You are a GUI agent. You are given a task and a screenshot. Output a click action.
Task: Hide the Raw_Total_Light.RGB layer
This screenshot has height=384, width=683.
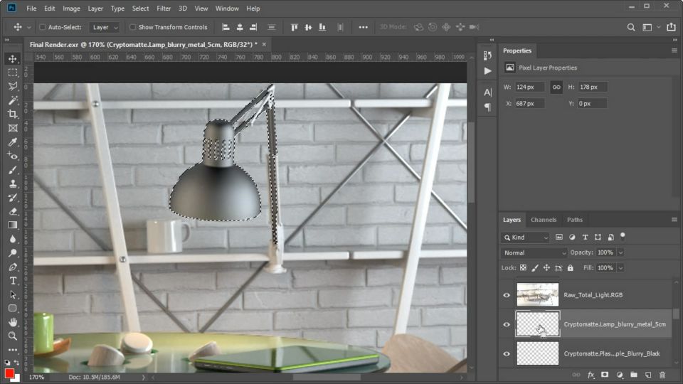tap(507, 294)
